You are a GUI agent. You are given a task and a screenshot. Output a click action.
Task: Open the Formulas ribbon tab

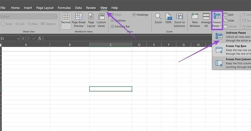click(64, 8)
